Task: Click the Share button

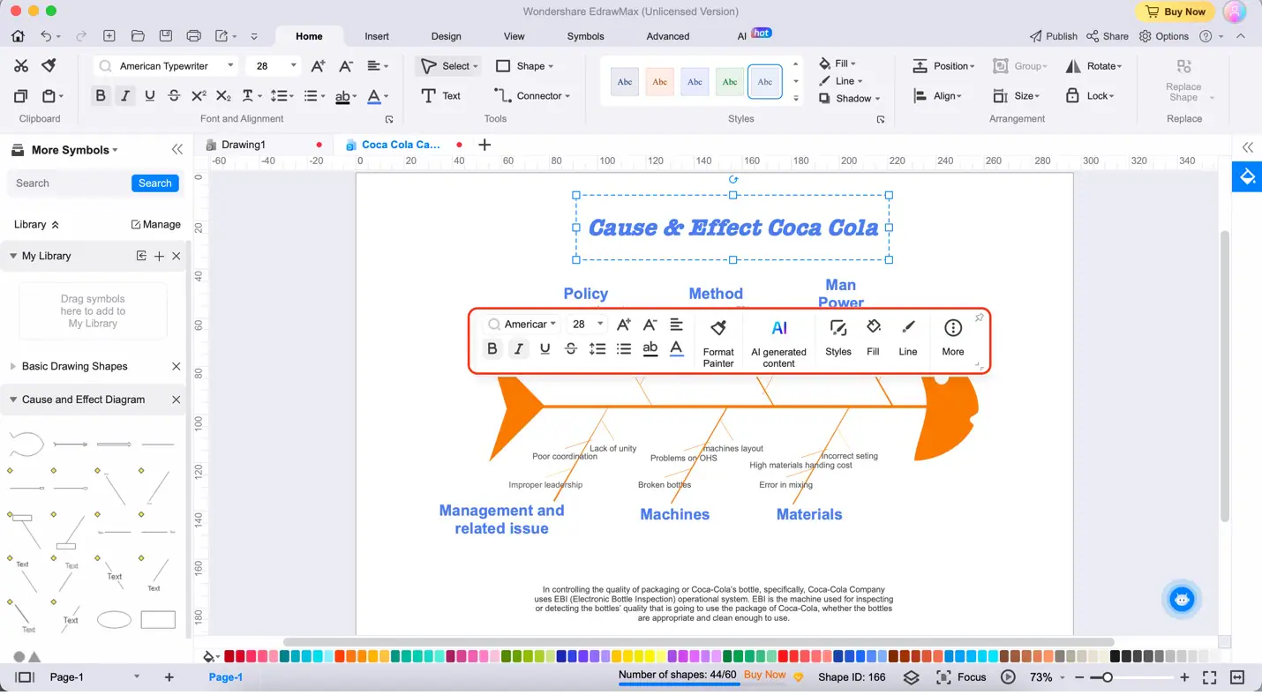Action: [1108, 36]
